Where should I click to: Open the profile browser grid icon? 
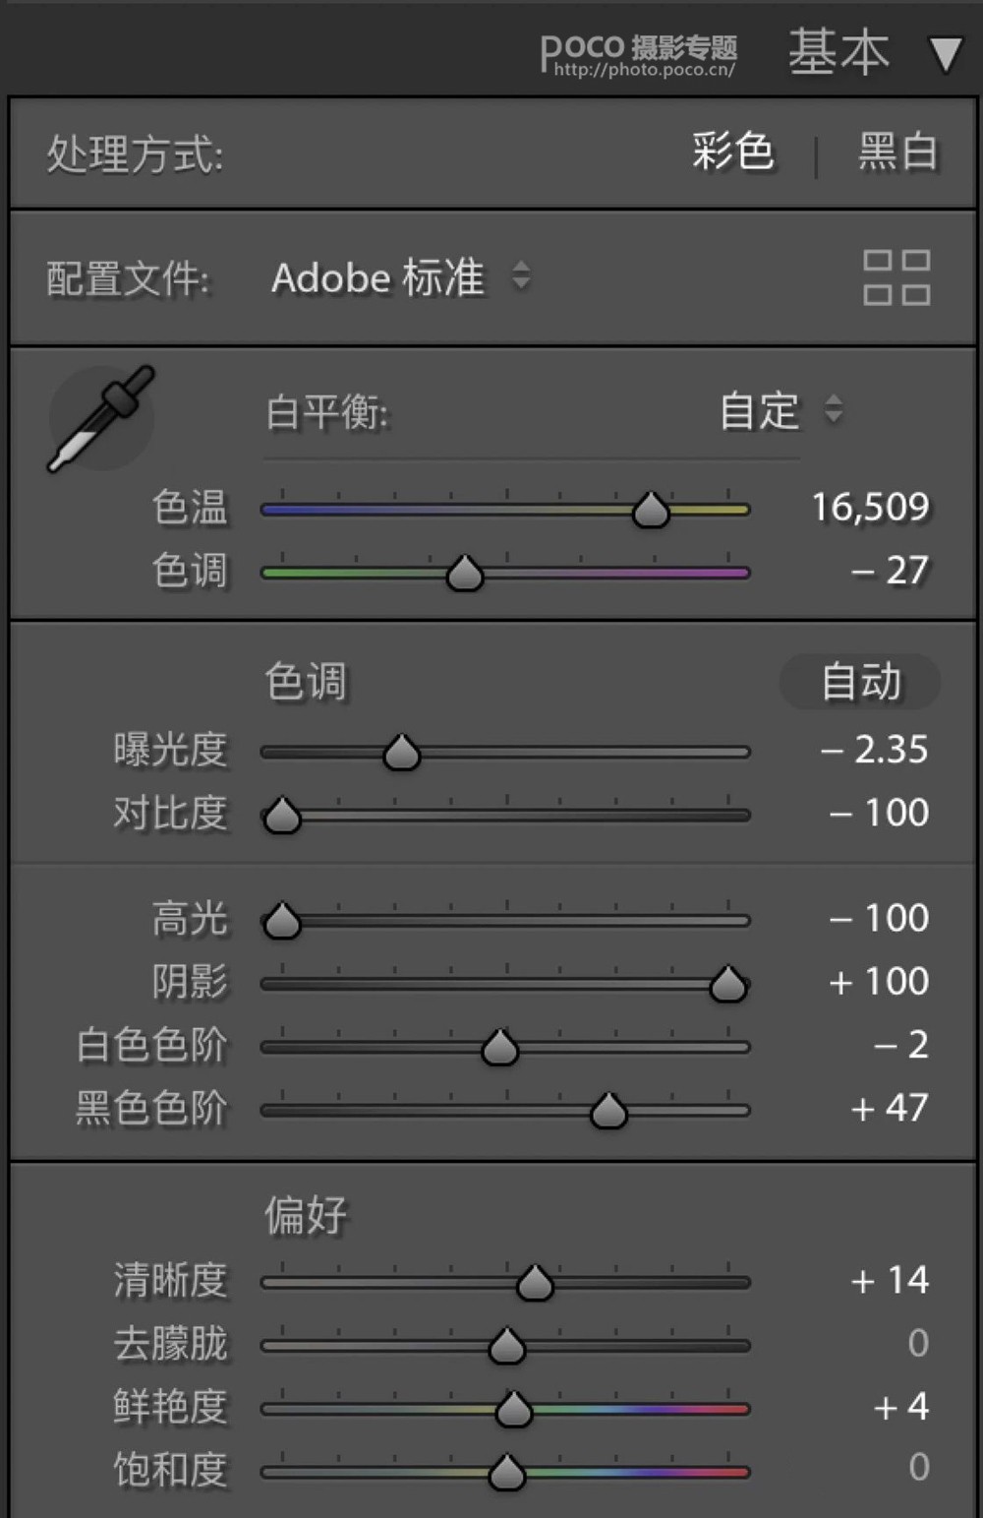pos(896,277)
